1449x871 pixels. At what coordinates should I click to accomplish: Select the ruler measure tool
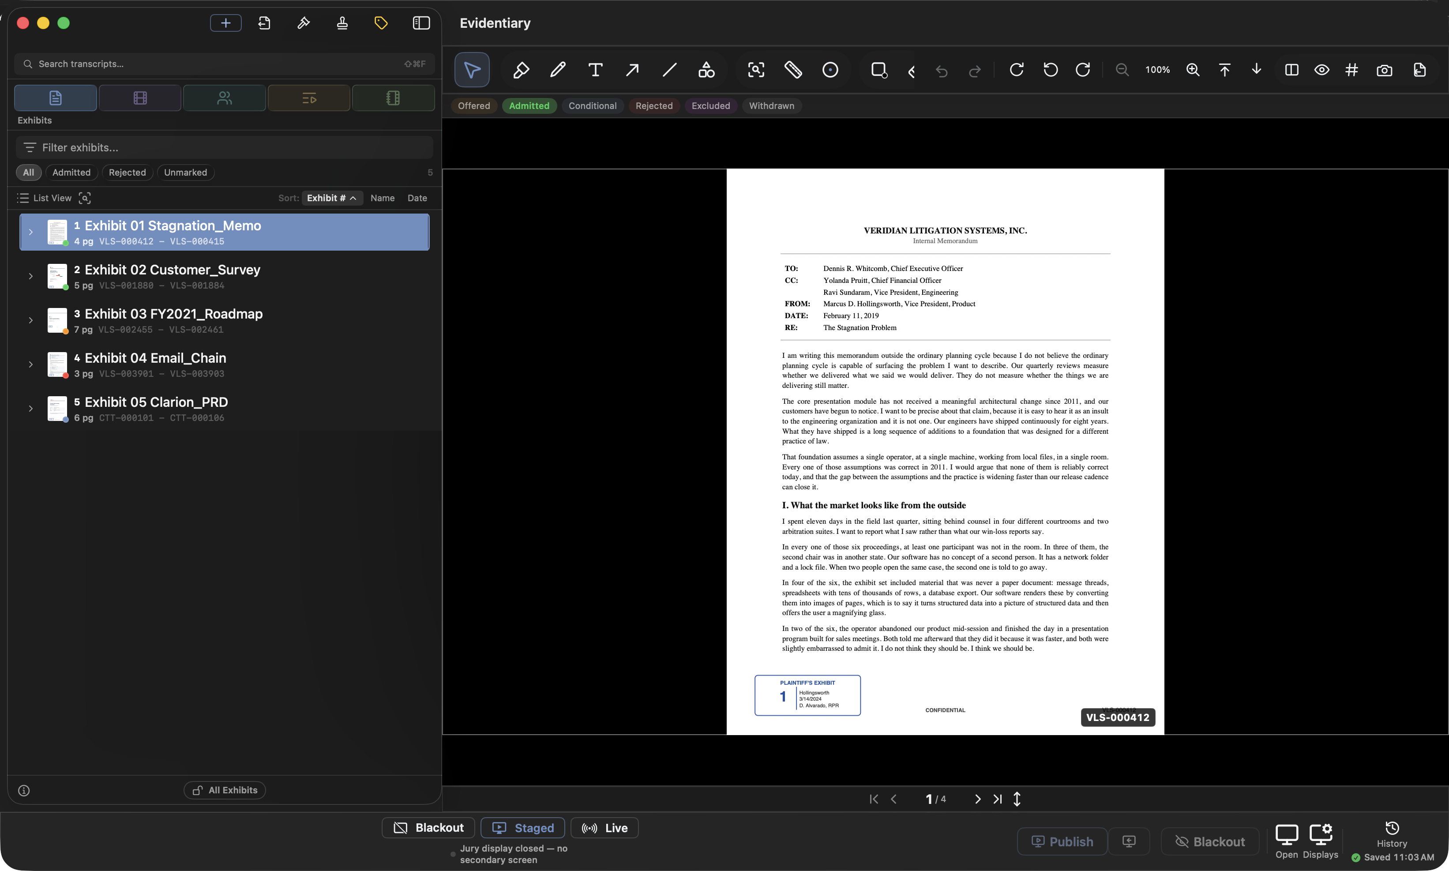[x=793, y=70]
